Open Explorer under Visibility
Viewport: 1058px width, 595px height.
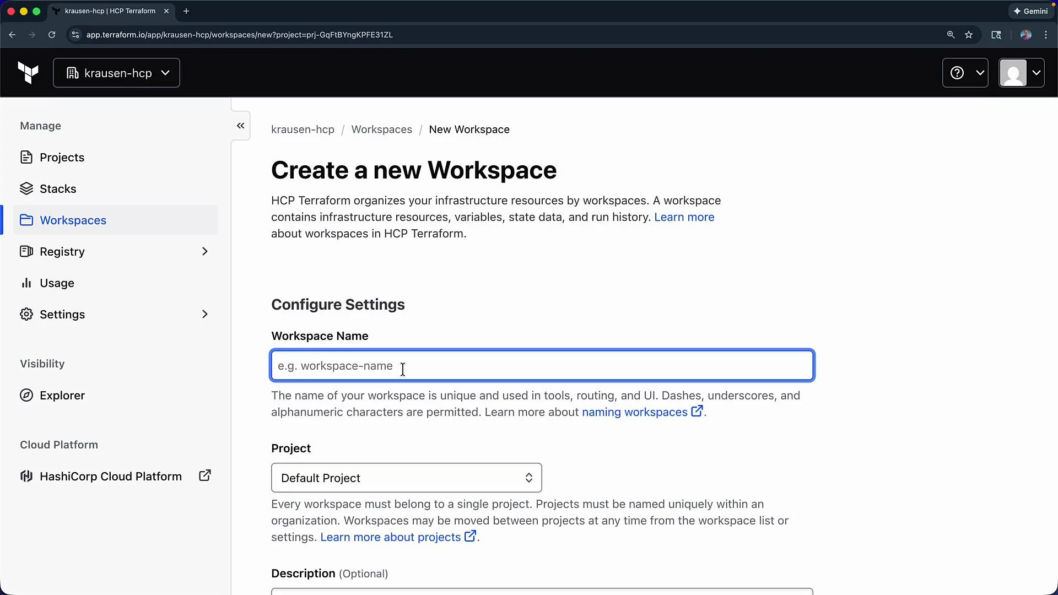(116, 396)
